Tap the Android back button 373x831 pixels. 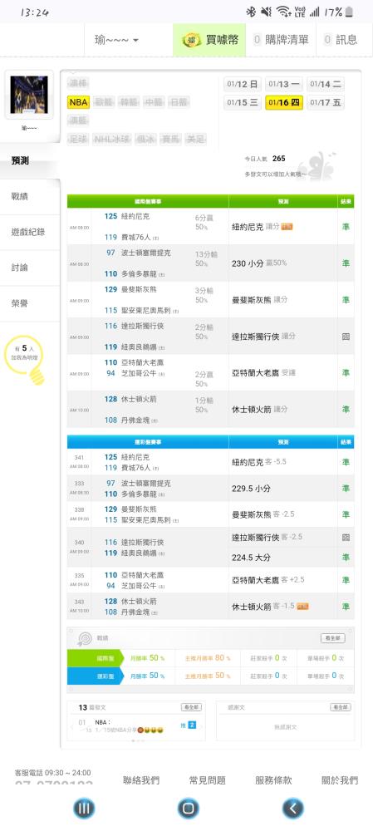(293, 809)
